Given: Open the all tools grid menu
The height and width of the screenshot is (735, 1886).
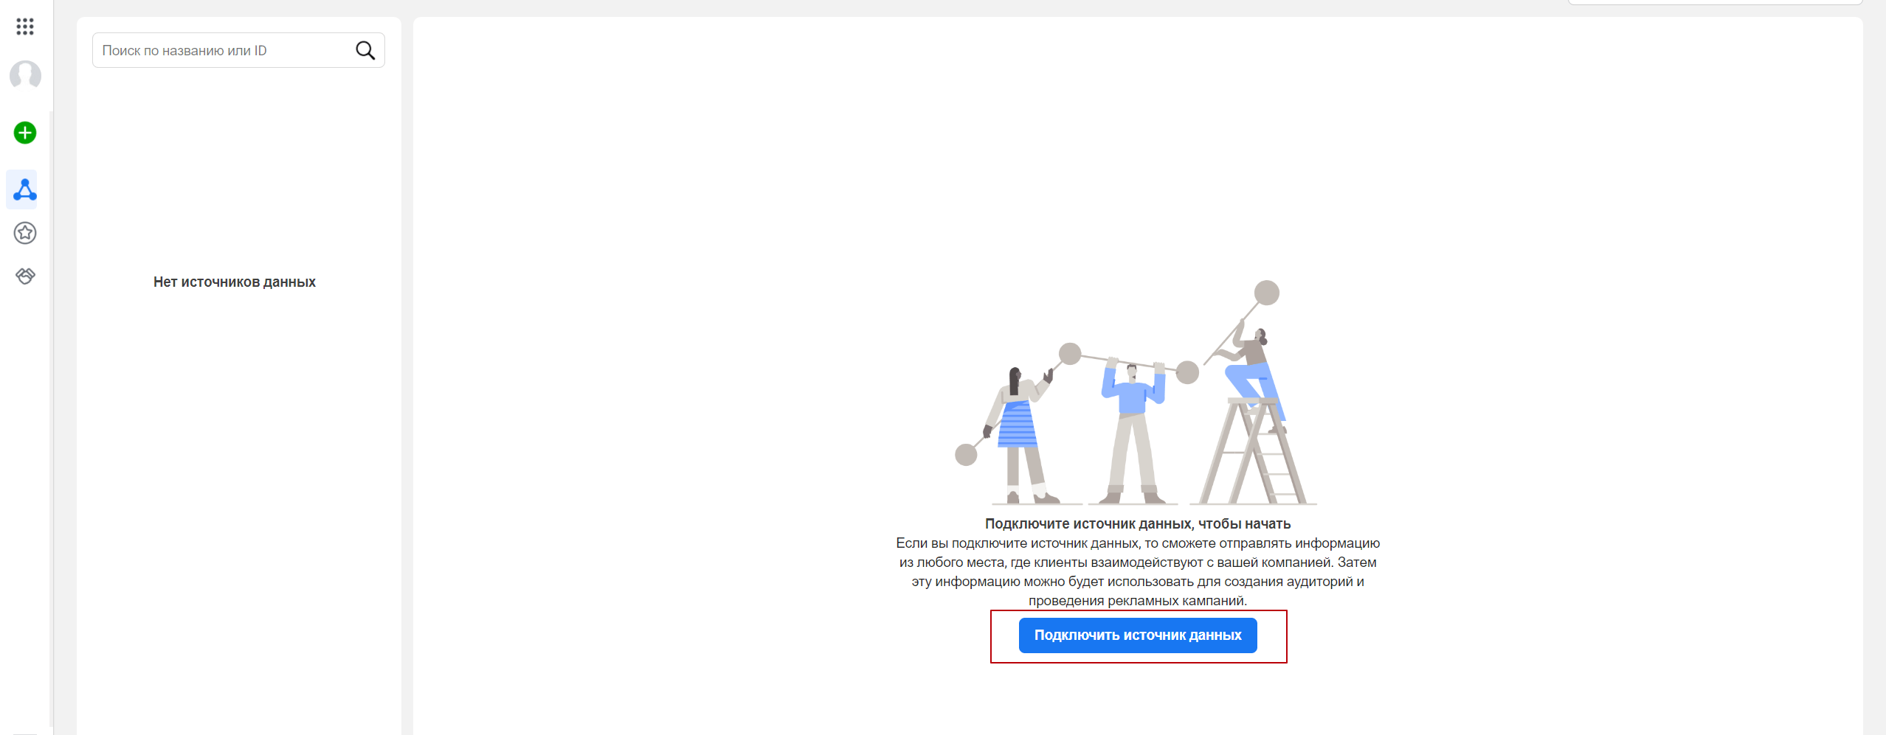Looking at the screenshot, I should [x=25, y=27].
